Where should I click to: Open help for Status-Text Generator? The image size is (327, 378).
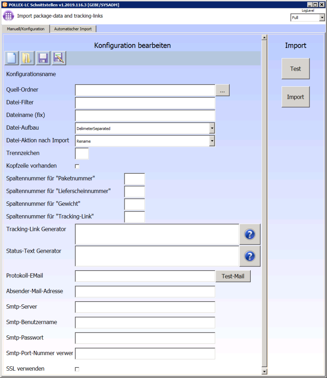pos(250,256)
